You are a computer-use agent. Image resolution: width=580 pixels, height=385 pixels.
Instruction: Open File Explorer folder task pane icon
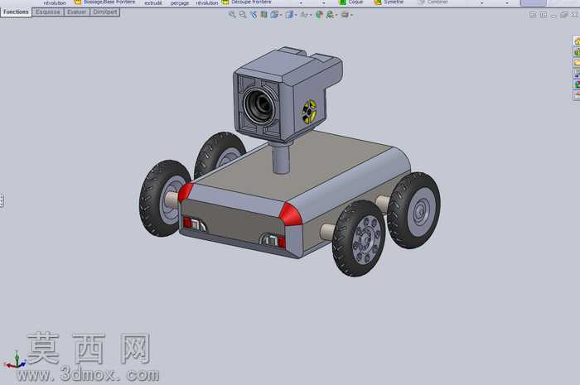(x=577, y=63)
